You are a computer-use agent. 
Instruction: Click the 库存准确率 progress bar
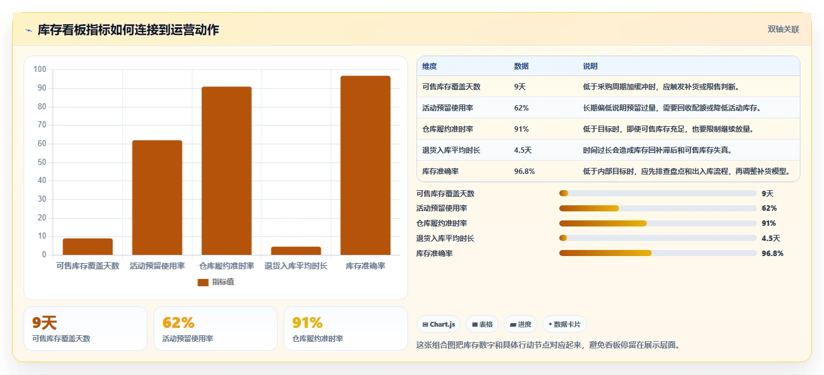(658, 254)
